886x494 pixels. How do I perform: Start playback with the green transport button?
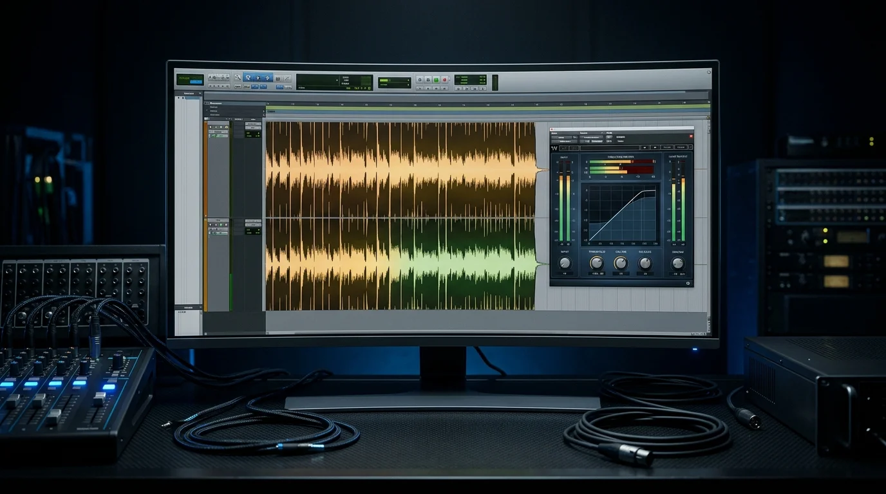point(436,80)
